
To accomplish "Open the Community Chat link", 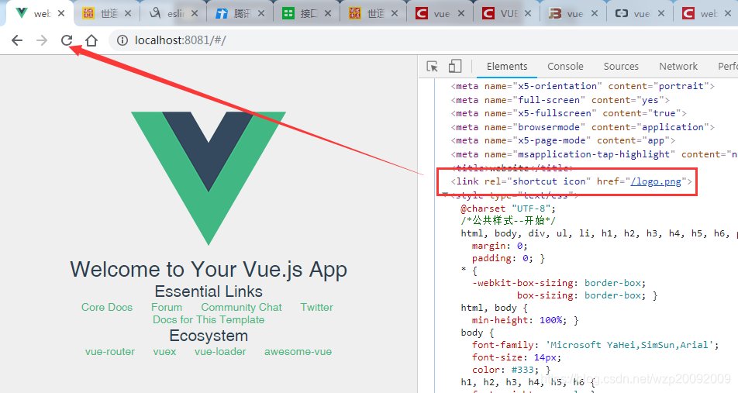I will [x=241, y=307].
